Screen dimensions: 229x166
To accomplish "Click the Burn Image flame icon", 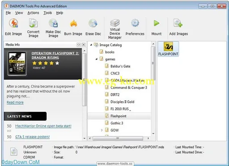I will tap(73, 23).
